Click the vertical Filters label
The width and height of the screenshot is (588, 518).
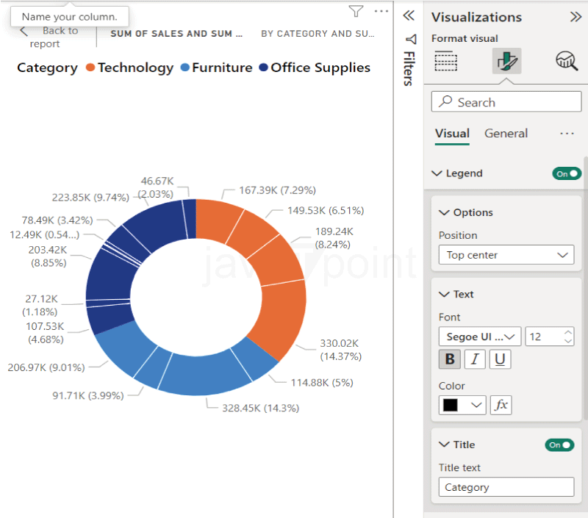click(409, 68)
